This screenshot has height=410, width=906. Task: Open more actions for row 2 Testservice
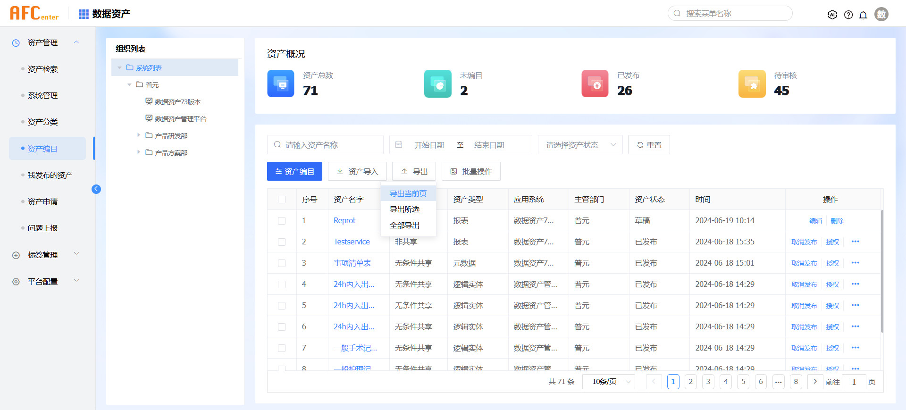click(x=856, y=242)
